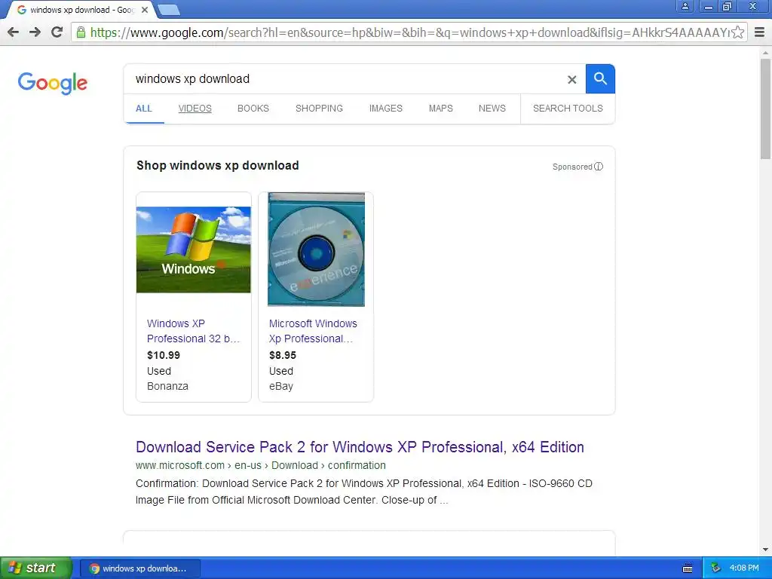The height and width of the screenshot is (579, 772).
Task: Switch to the SHOPPING search tab
Action: (319, 109)
